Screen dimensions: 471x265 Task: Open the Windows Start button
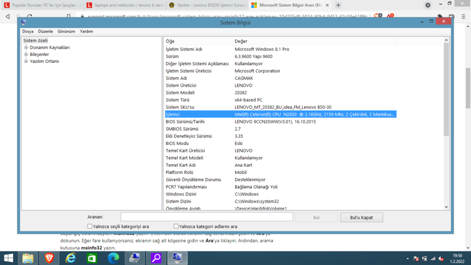click(8, 258)
